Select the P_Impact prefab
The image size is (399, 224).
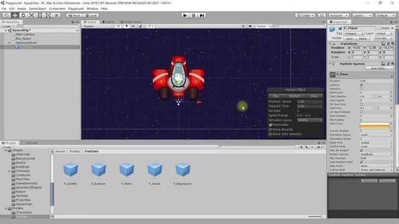[x=155, y=174]
